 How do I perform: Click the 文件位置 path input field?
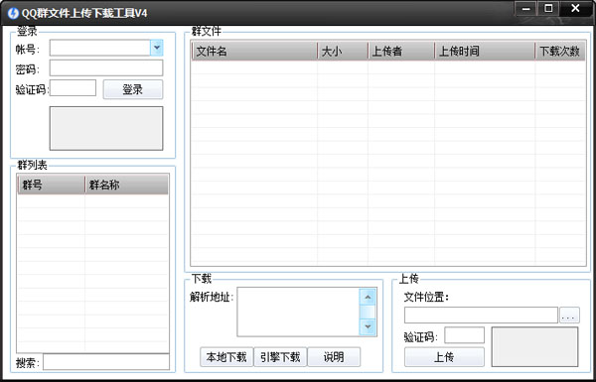(x=481, y=315)
